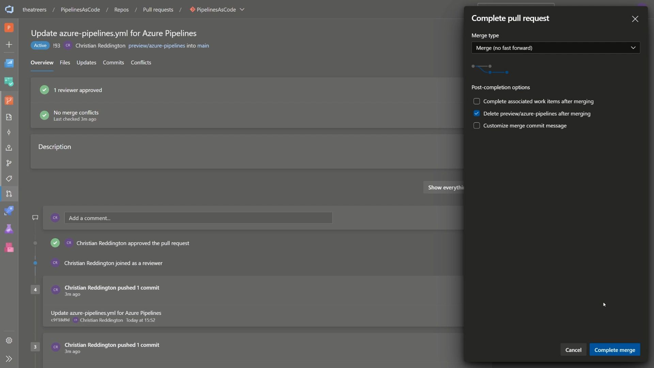The image size is (654, 368).
Task: Open the Boards icon in sidebar
Action: (9, 82)
